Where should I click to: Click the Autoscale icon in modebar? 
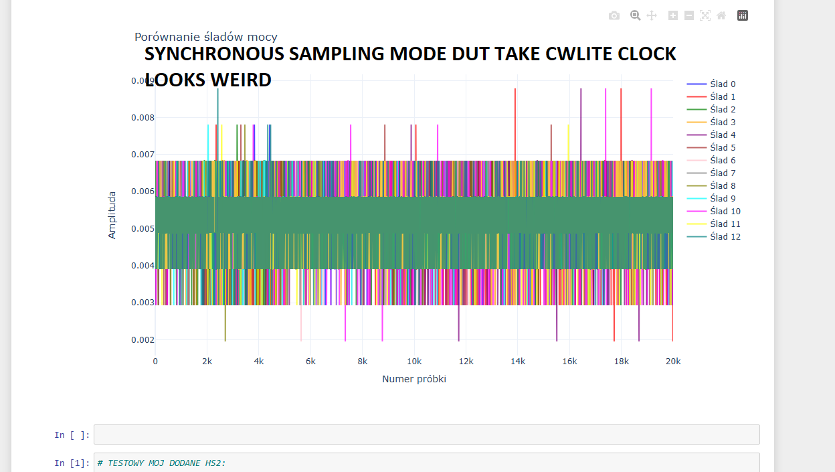pos(705,15)
